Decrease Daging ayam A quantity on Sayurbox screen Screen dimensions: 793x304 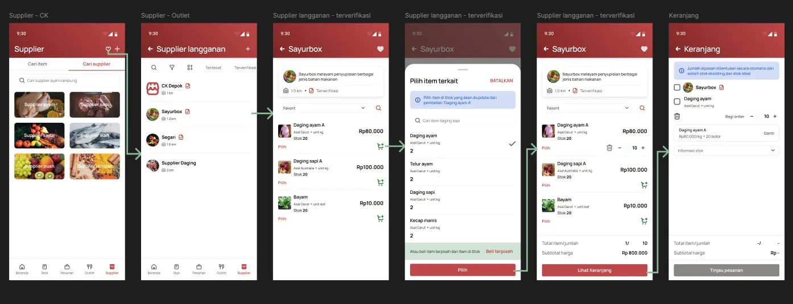click(619, 148)
